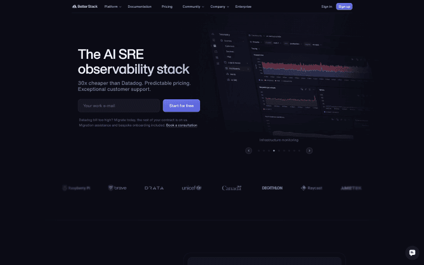Click the Brave logo
The width and height of the screenshot is (424, 265).
(117, 188)
